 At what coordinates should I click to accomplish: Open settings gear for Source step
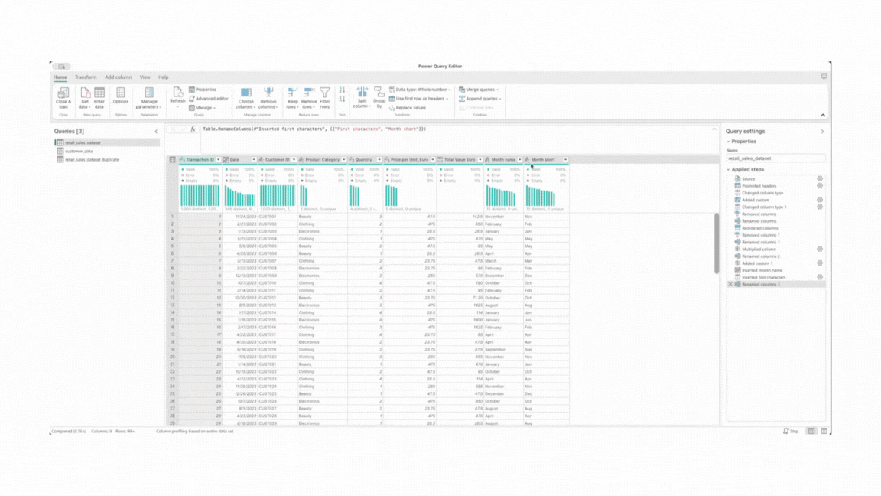tap(820, 178)
